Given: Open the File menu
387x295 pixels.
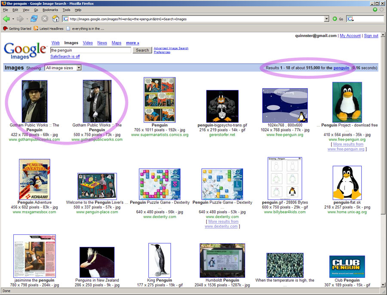Looking at the screenshot, I should [6, 10].
